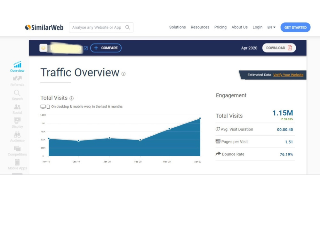Open the Audience binoculars section
The image size is (320, 240).
pos(17,137)
